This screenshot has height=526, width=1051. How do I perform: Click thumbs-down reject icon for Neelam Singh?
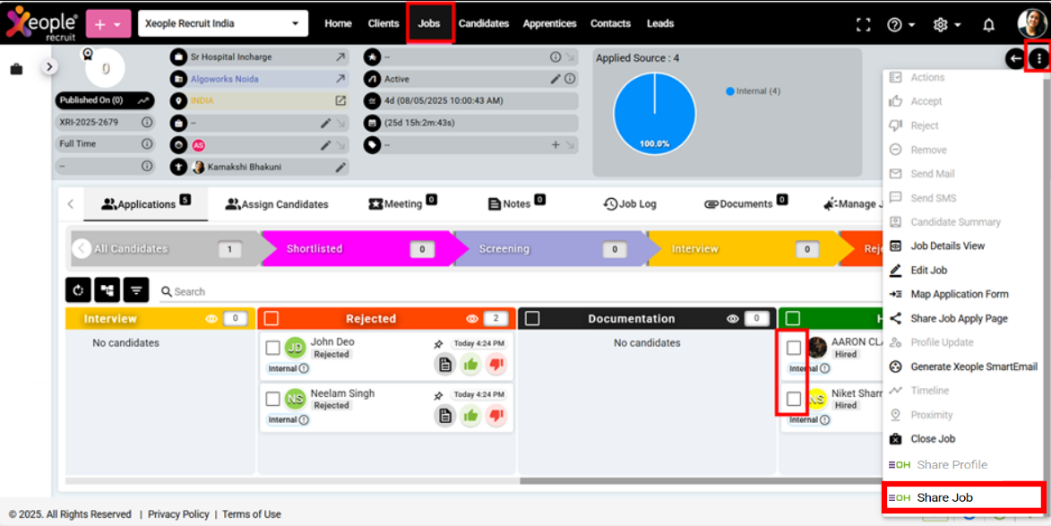point(495,415)
